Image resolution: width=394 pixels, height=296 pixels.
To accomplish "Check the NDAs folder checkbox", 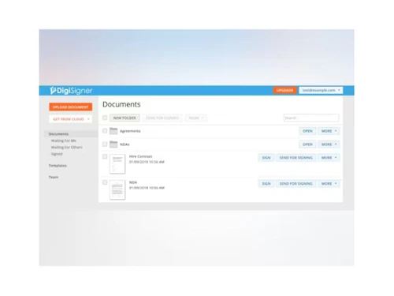I will 105,144.
